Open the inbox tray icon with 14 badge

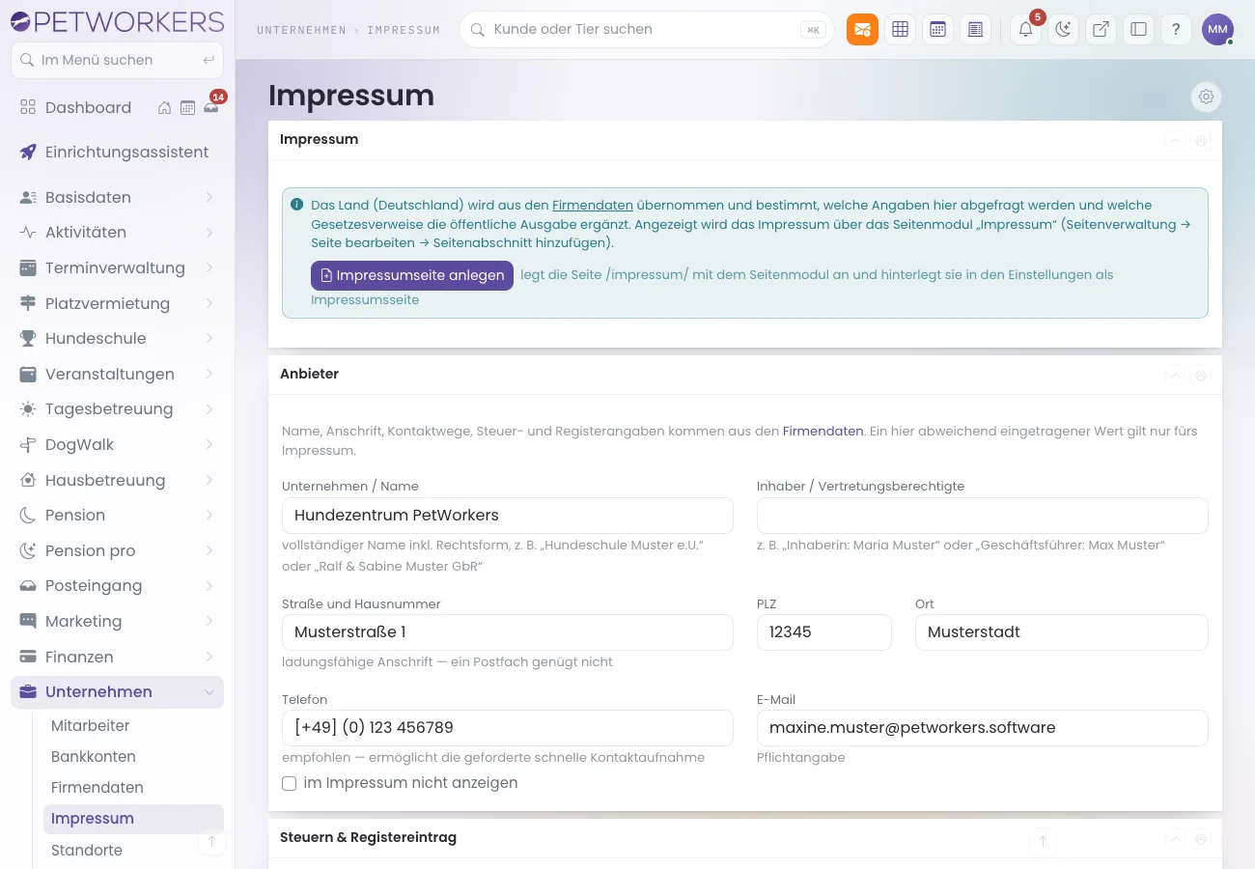click(x=210, y=107)
